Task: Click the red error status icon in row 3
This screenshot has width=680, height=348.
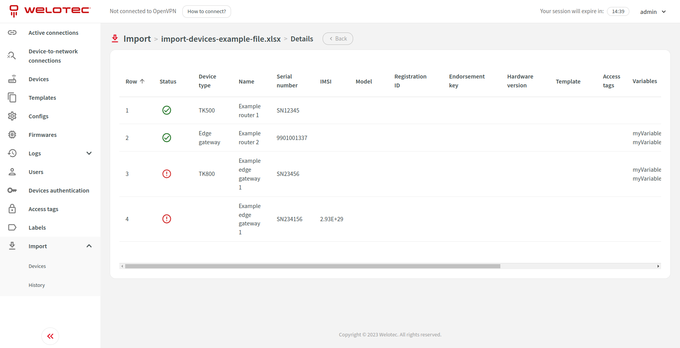Action: tap(167, 174)
